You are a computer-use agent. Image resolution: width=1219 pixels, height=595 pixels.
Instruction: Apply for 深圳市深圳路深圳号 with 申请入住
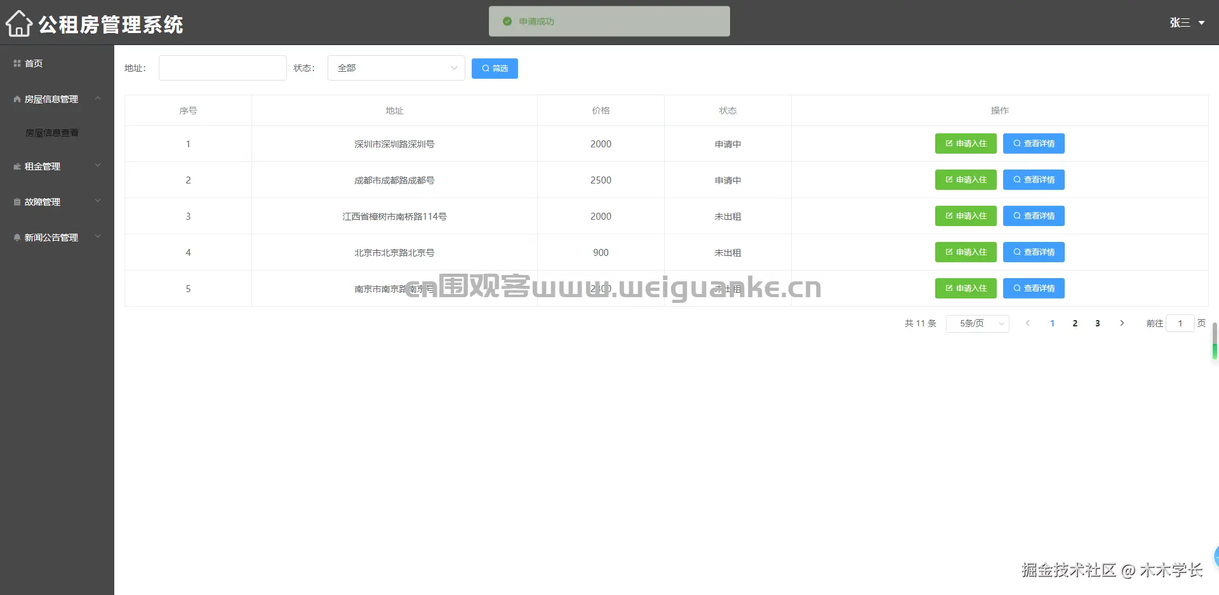966,144
